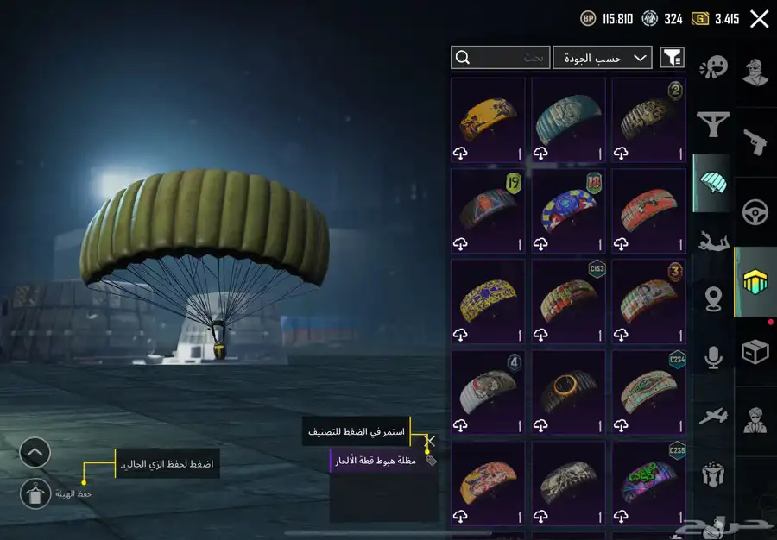
Task: Select the C2S5 neon parachute skin
Action: click(648, 484)
